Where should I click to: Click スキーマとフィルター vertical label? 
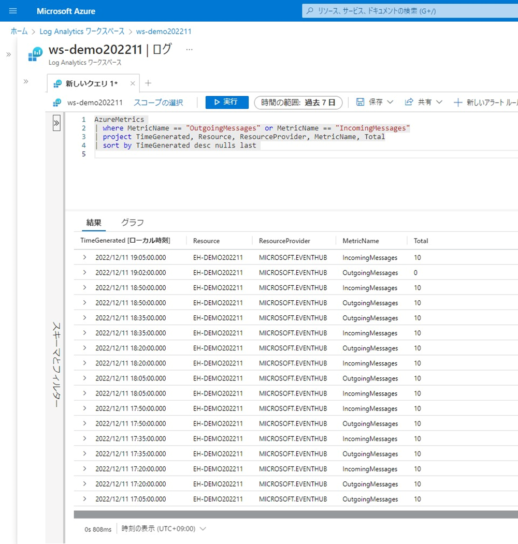(56, 364)
